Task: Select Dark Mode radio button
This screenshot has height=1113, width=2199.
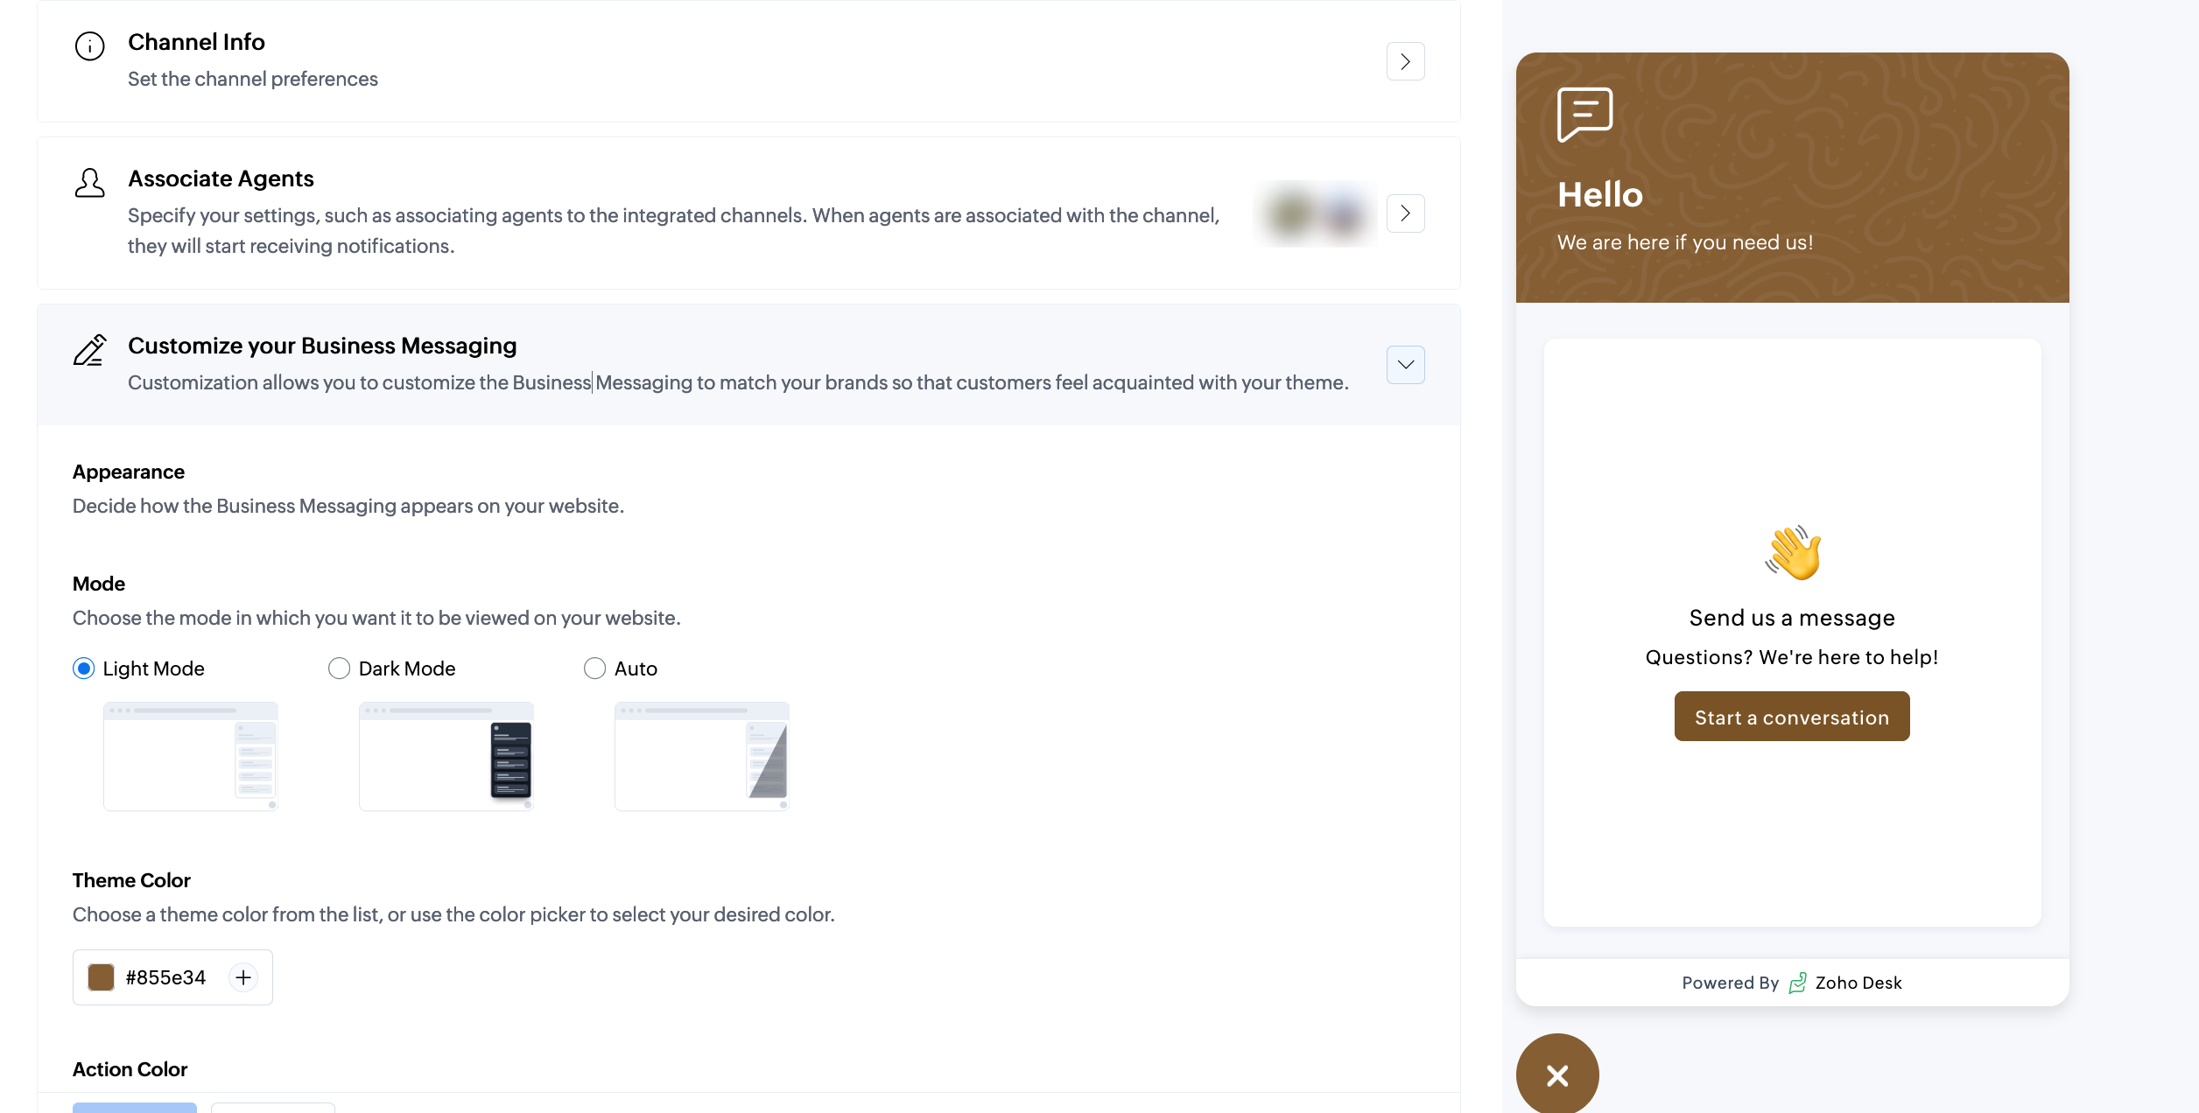Action: tap(339, 668)
